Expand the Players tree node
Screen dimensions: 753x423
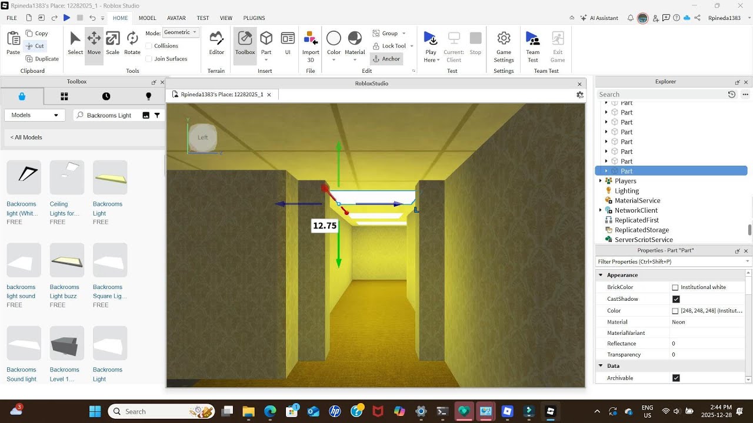click(600, 181)
